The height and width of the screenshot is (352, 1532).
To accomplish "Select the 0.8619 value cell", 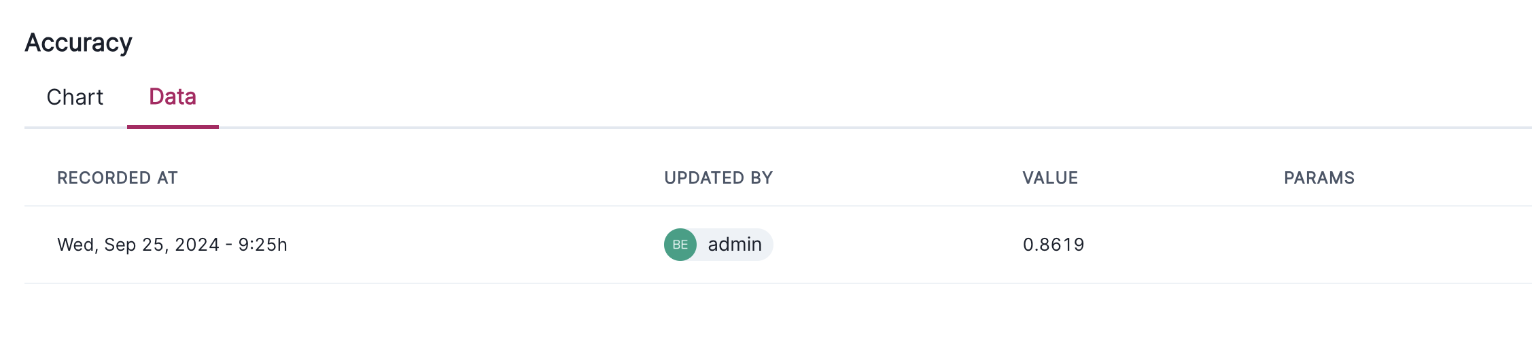I will click(x=1054, y=245).
